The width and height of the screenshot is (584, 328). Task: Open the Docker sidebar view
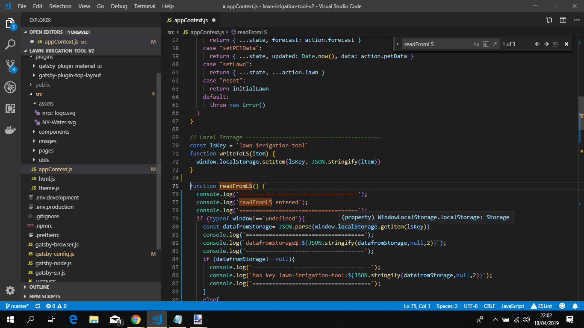[x=10, y=130]
